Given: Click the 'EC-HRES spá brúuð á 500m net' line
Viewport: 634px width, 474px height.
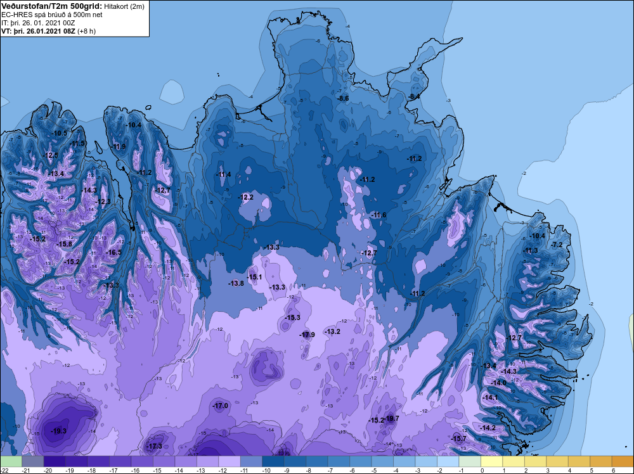Looking at the screenshot, I should pos(51,15).
